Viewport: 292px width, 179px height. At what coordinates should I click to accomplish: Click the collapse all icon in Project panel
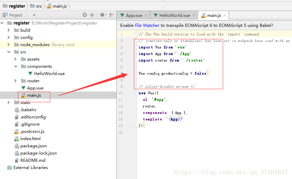click(x=92, y=15)
